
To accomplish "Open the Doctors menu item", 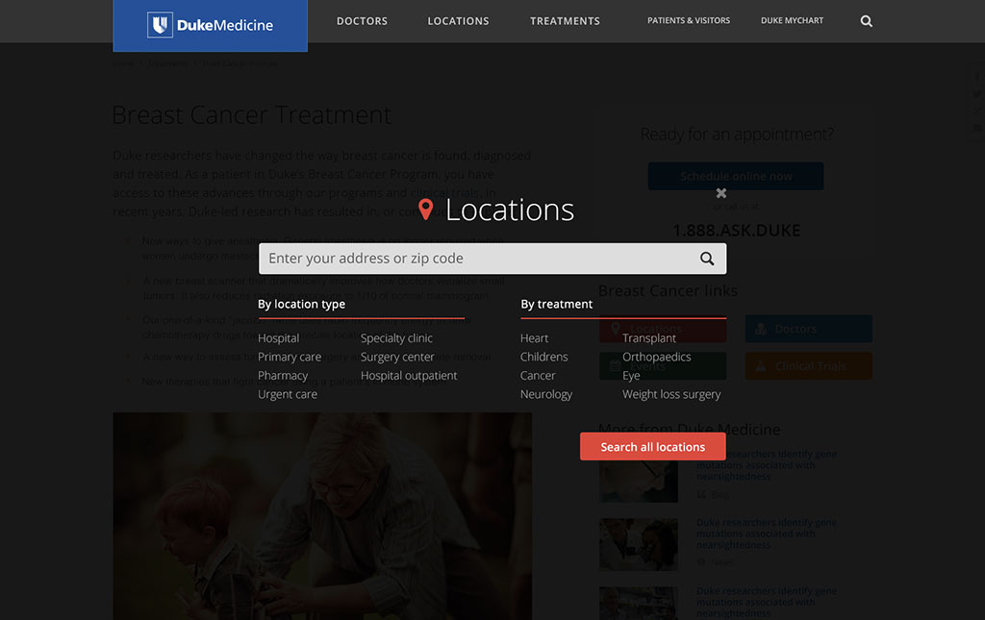I will (x=362, y=21).
